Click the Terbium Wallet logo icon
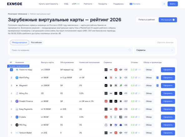 pos(17,133)
